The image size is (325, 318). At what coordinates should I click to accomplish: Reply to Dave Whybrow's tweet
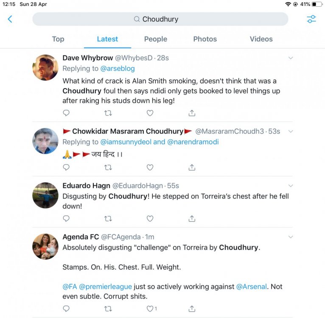point(66,113)
